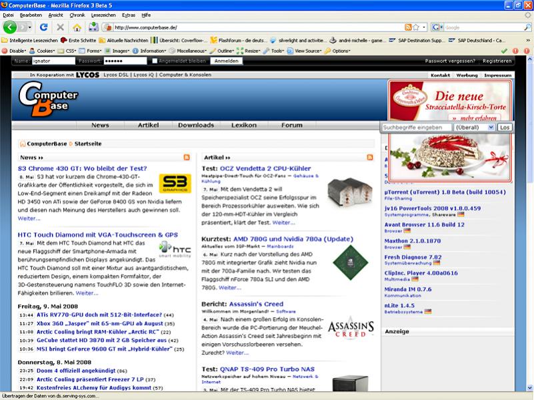Open the Passwort vergessen? link
Viewport: 534px width, 400px height.
pos(450,61)
